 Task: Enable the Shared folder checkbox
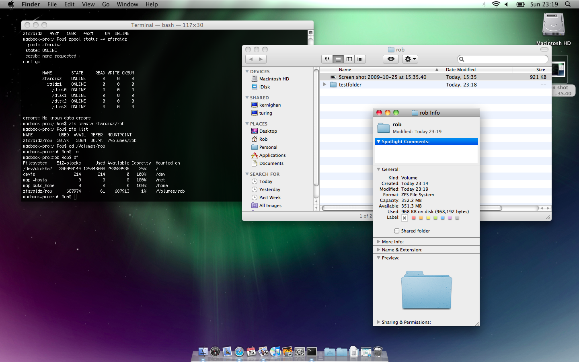(397, 231)
